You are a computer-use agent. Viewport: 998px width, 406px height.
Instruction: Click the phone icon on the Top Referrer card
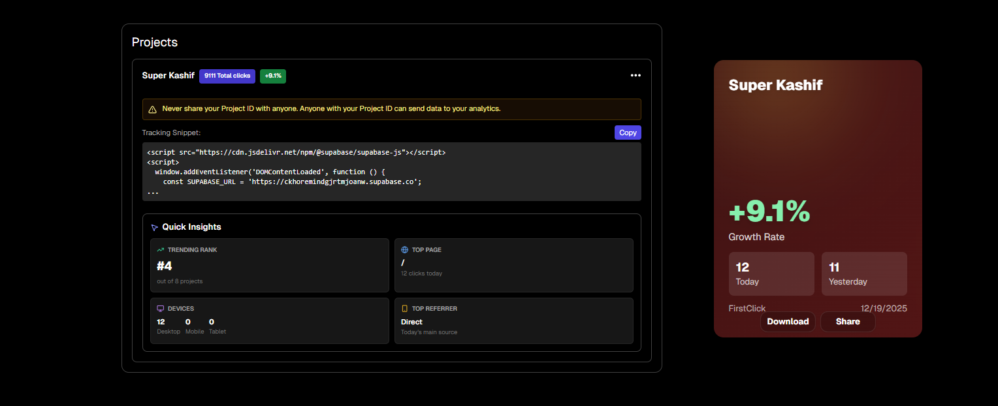pos(406,307)
